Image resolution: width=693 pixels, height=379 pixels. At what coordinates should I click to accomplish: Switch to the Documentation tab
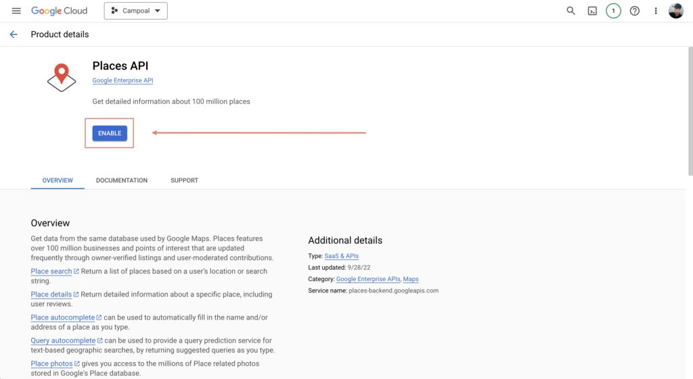tap(122, 180)
